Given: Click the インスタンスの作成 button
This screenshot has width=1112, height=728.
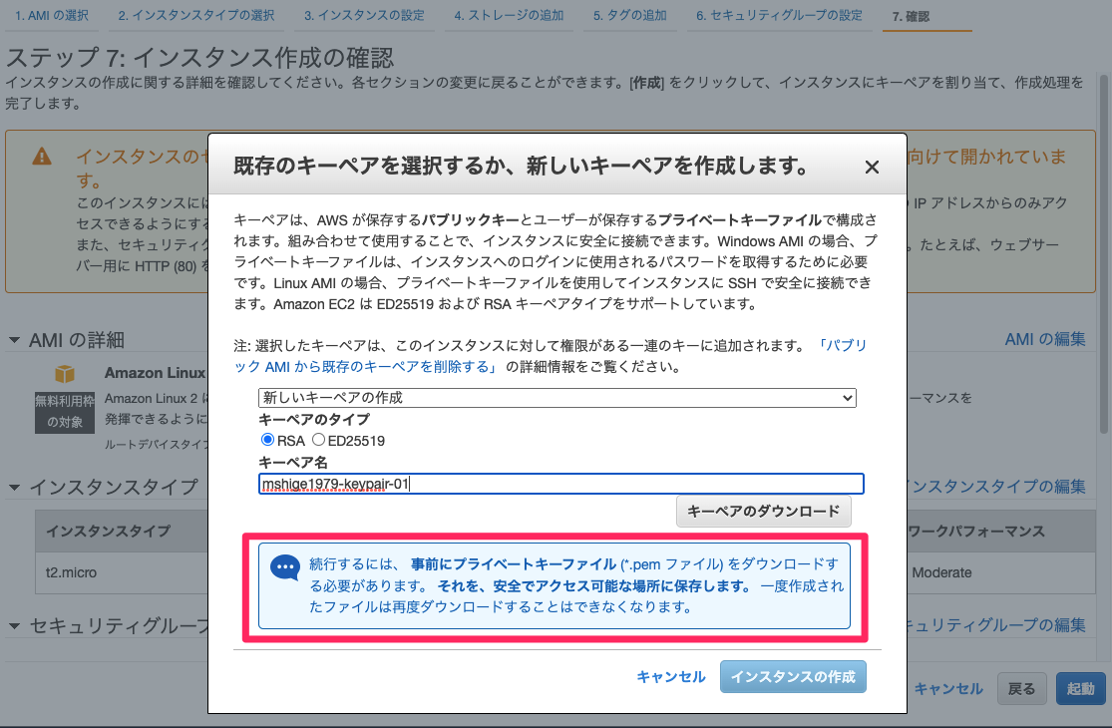Looking at the screenshot, I should click(794, 676).
